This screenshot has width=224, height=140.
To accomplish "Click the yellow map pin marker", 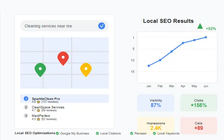I will point(86,69).
